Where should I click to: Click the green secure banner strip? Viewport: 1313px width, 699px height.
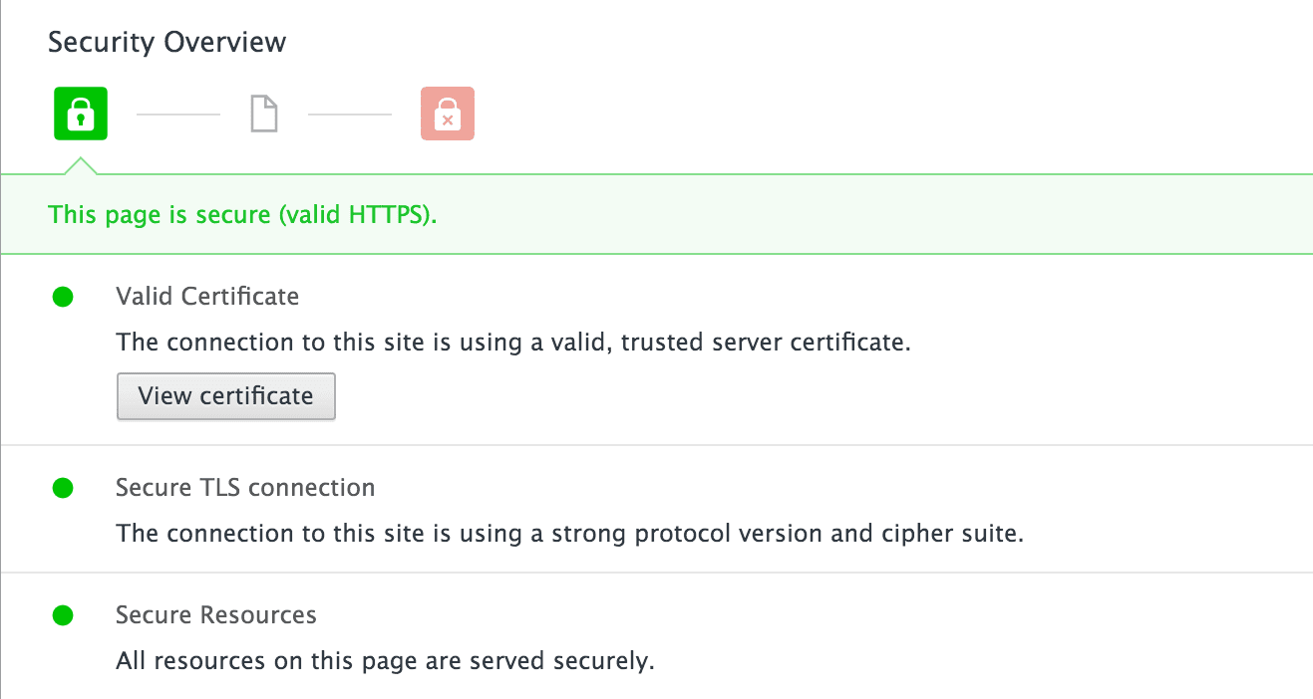pyautogui.click(x=656, y=214)
